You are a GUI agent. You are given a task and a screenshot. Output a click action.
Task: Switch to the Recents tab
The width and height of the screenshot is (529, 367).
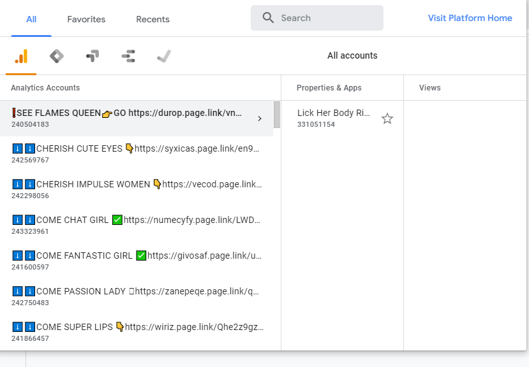[153, 19]
